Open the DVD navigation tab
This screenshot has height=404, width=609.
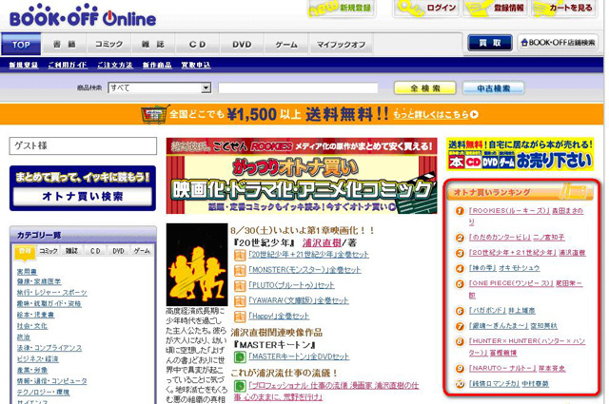pyautogui.click(x=242, y=45)
